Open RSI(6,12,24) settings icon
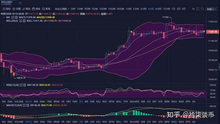Viewport: 220px width, 124px height. (21, 85)
